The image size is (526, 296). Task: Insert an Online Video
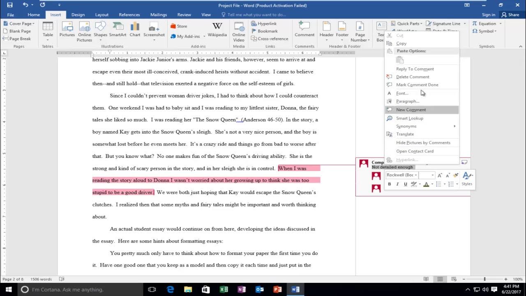239,32
